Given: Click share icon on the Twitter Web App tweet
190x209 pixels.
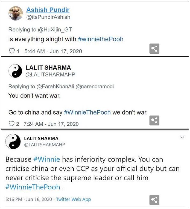Looking at the screenshot, I should (x=154, y=200).
